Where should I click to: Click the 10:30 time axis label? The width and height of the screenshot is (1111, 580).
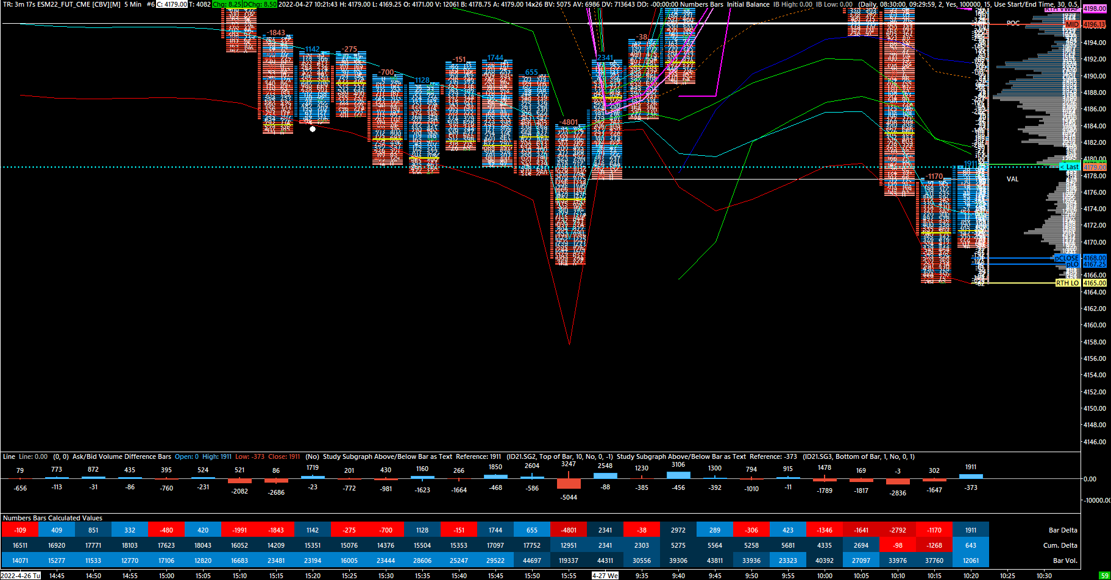[x=1044, y=576]
